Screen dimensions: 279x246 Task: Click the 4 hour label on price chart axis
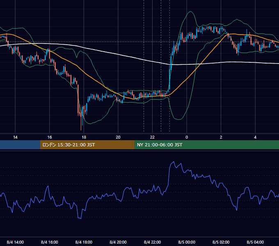click(255, 137)
